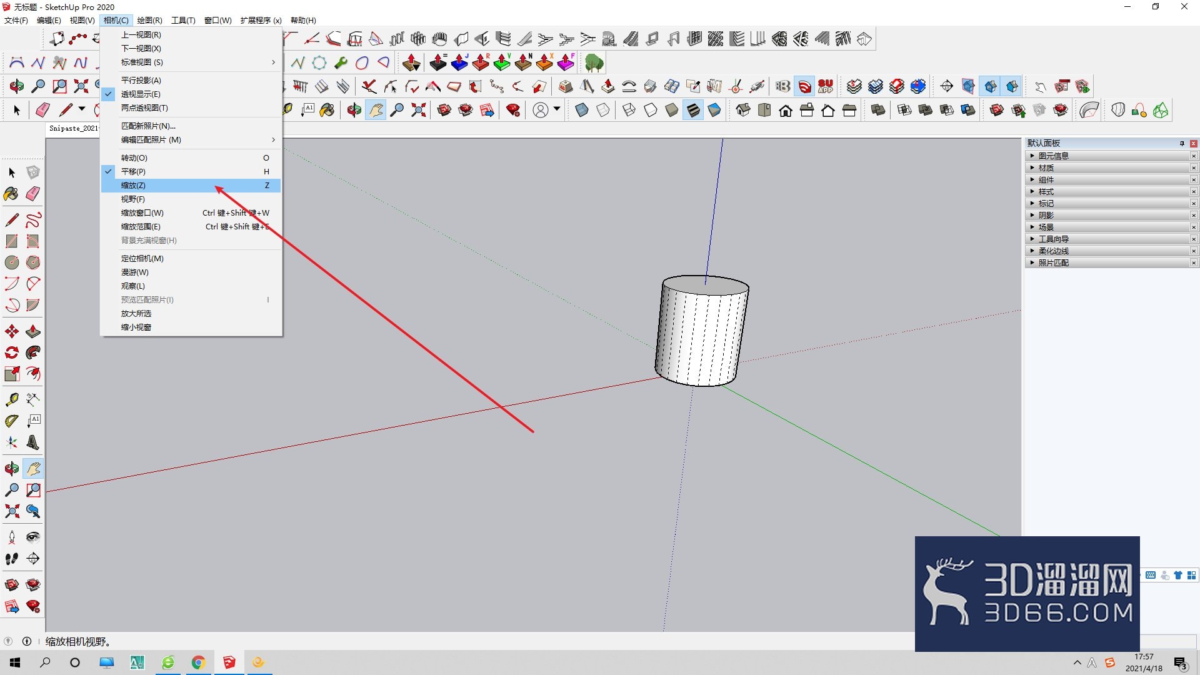Select the Scale tool

click(x=12, y=374)
